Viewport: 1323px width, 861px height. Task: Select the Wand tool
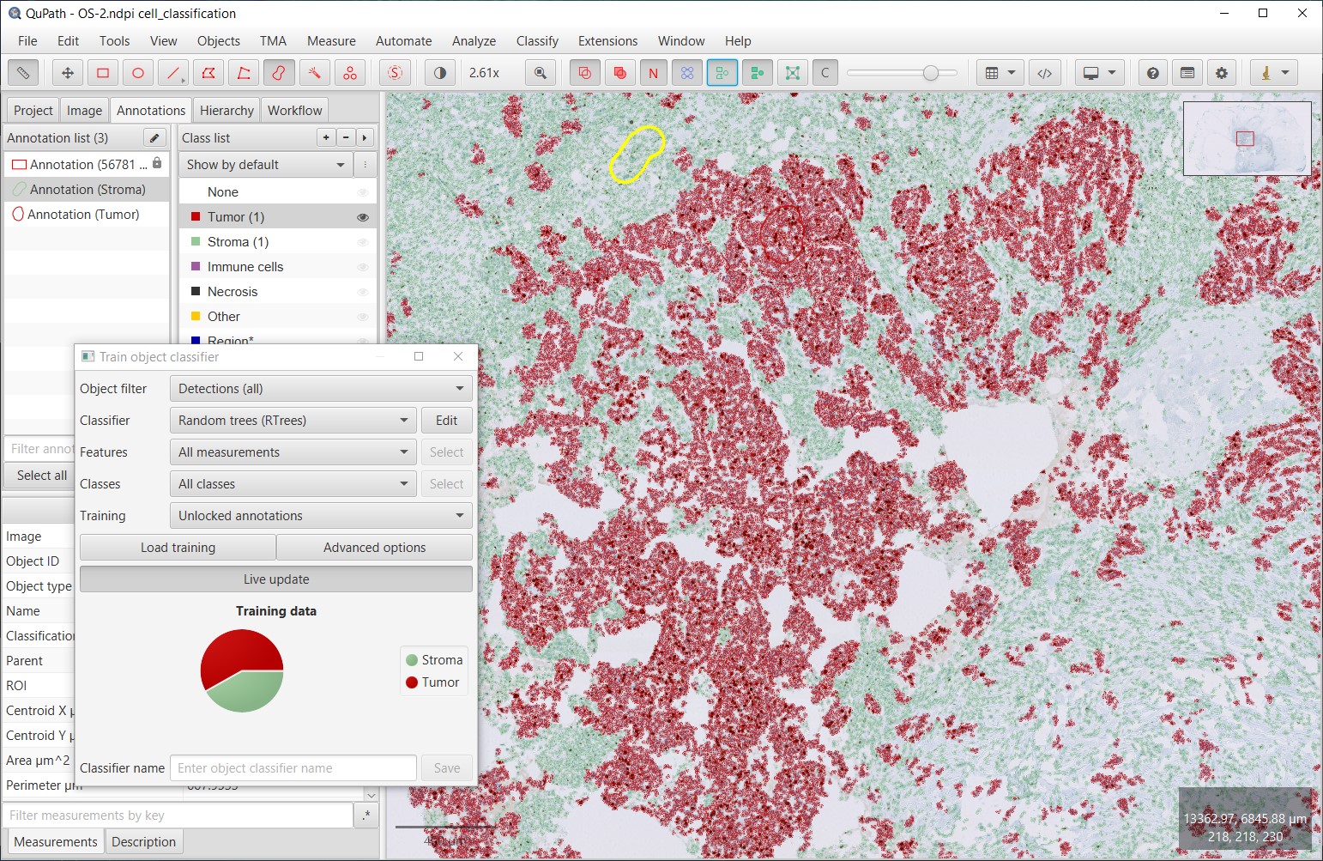click(314, 73)
